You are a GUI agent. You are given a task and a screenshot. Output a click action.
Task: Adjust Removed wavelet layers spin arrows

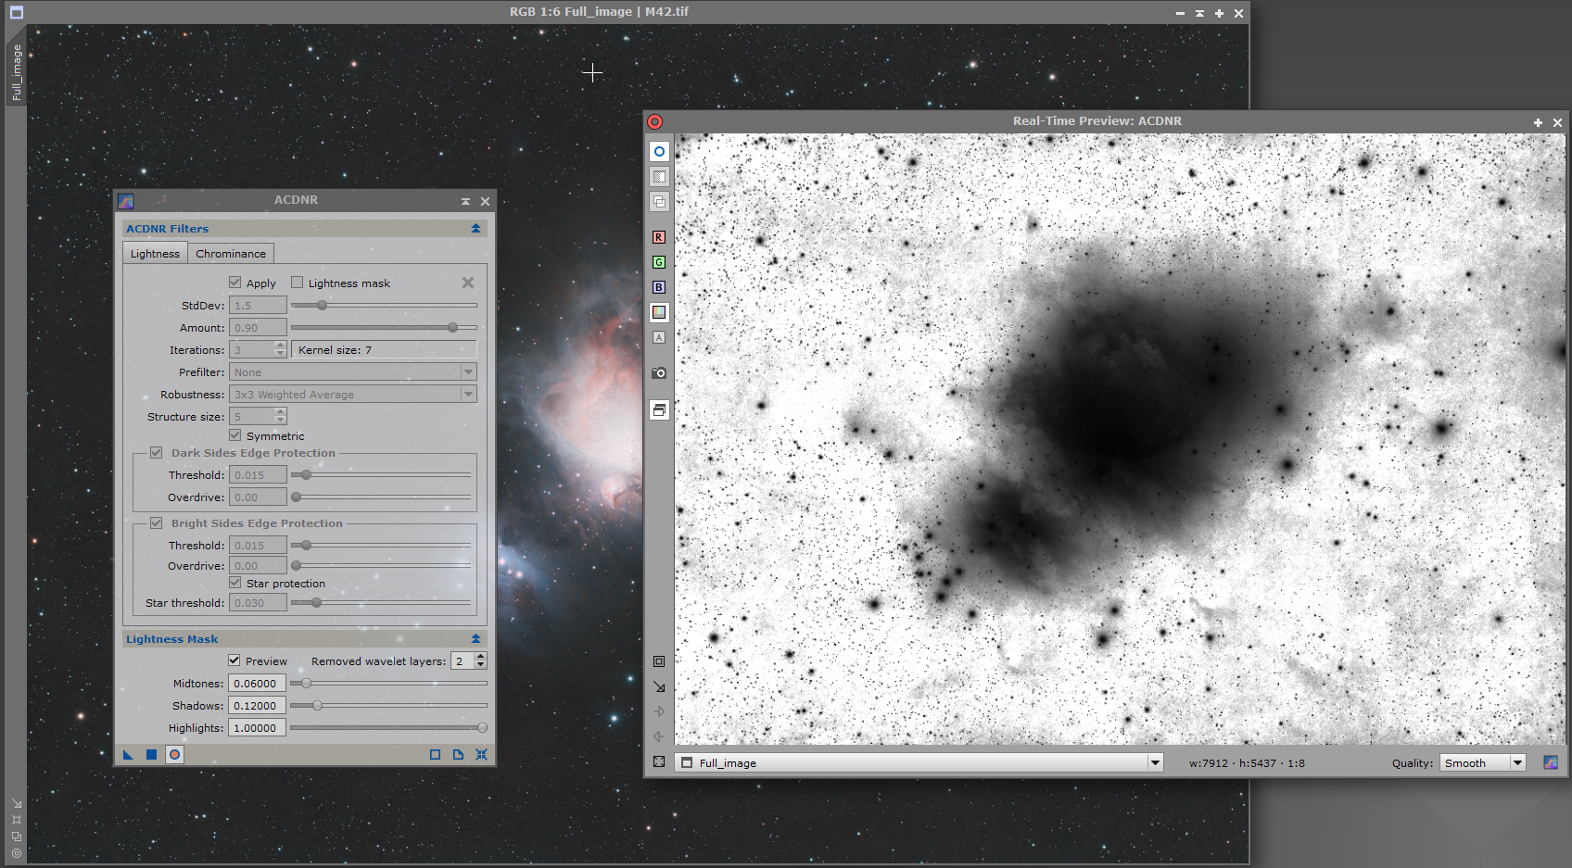coord(480,660)
